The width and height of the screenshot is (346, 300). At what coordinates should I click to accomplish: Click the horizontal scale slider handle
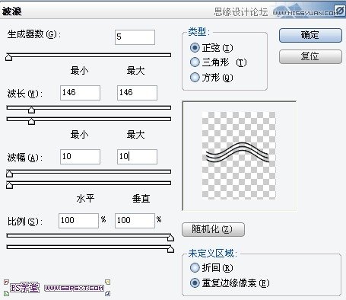pyautogui.click(x=170, y=238)
